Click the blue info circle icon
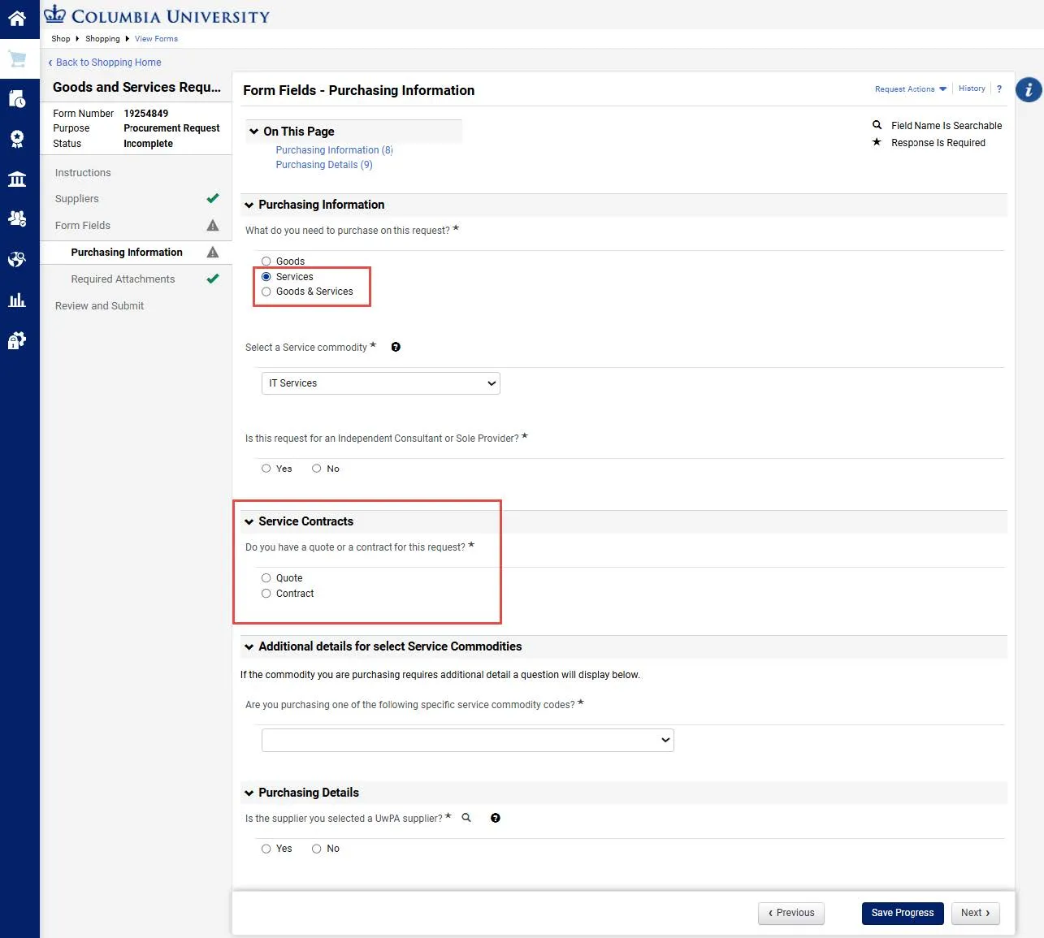The width and height of the screenshot is (1044, 938). click(1029, 89)
